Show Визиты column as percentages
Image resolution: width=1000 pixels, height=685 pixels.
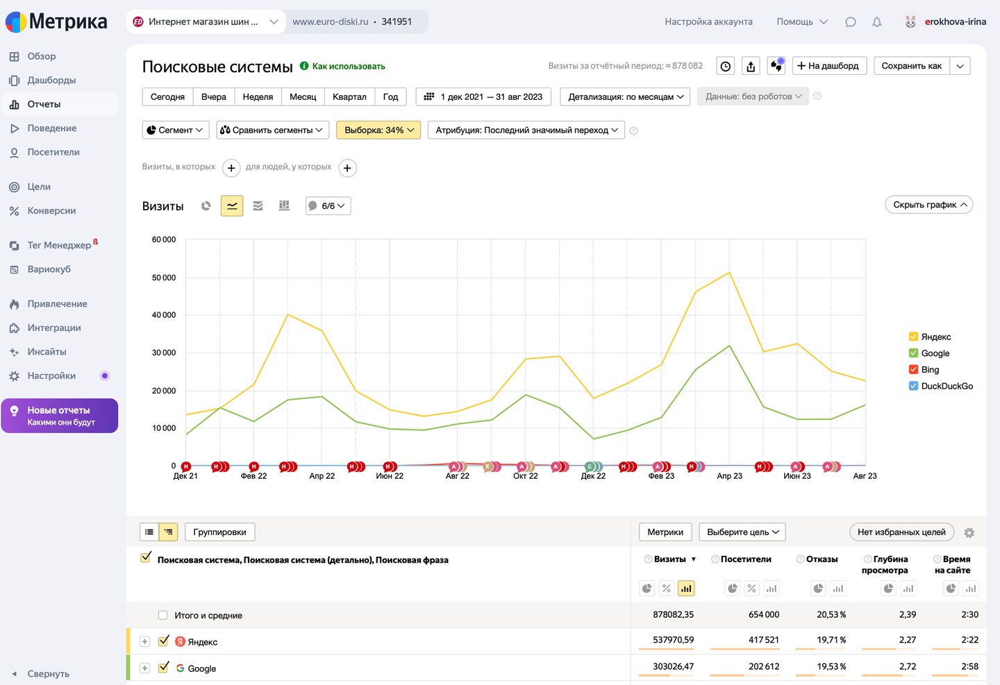tap(667, 589)
